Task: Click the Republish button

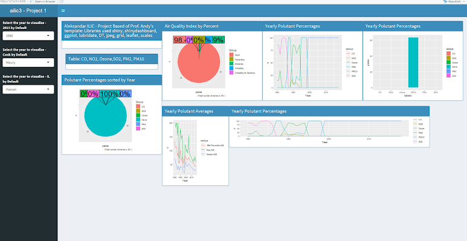Action: coord(452,1)
